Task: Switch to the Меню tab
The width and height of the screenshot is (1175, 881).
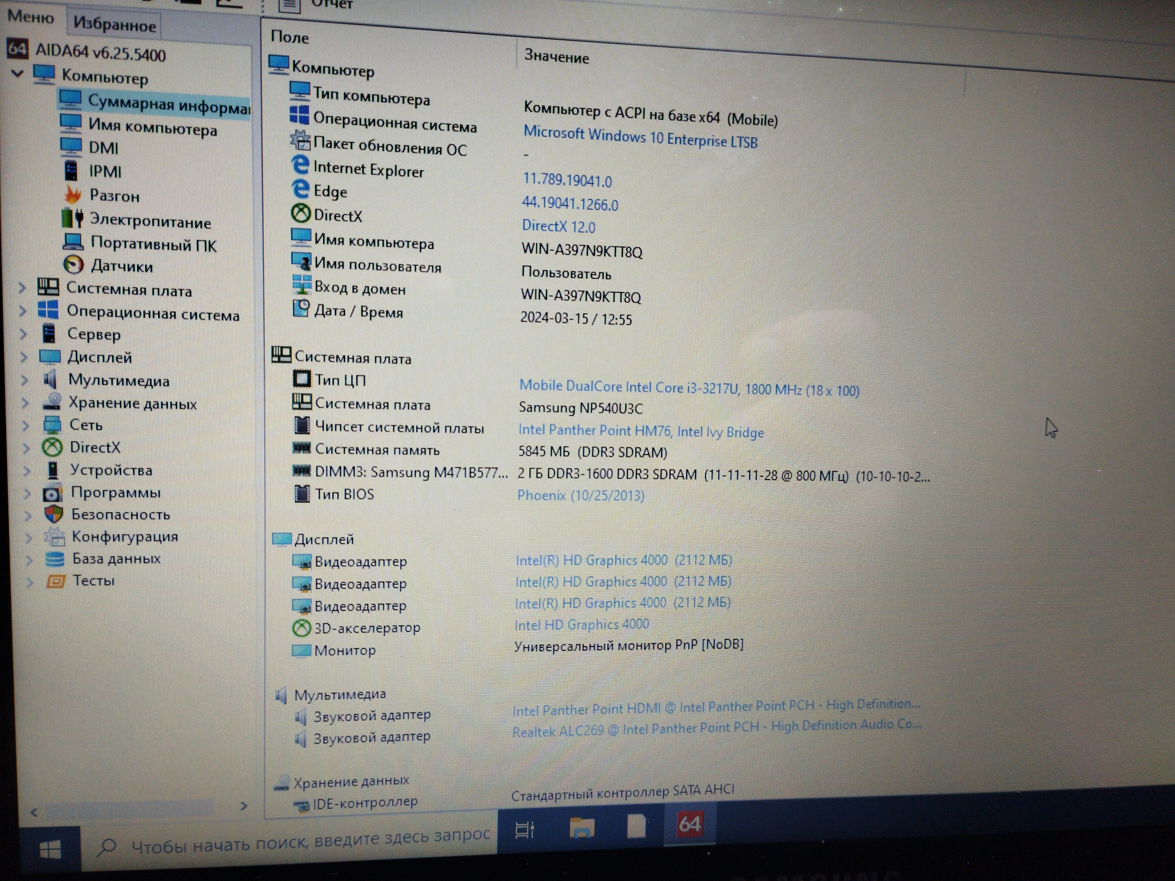Action: coord(31,17)
